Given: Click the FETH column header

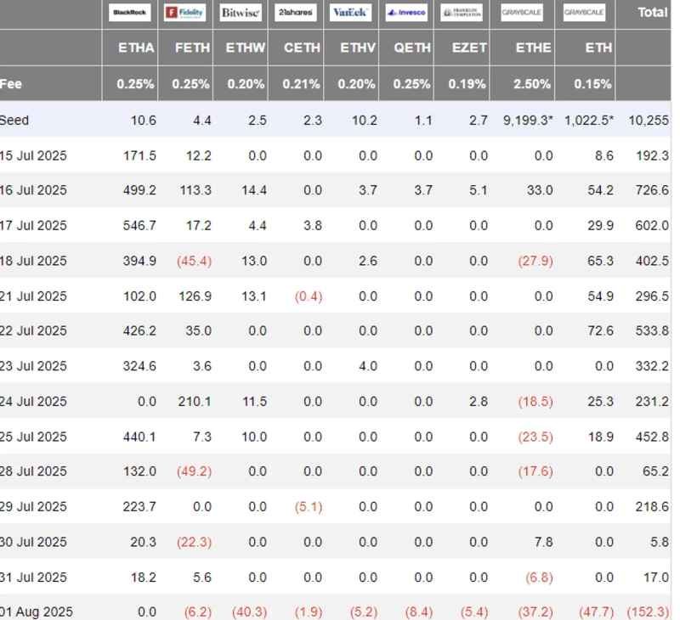Looking at the screenshot, I should [192, 48].
